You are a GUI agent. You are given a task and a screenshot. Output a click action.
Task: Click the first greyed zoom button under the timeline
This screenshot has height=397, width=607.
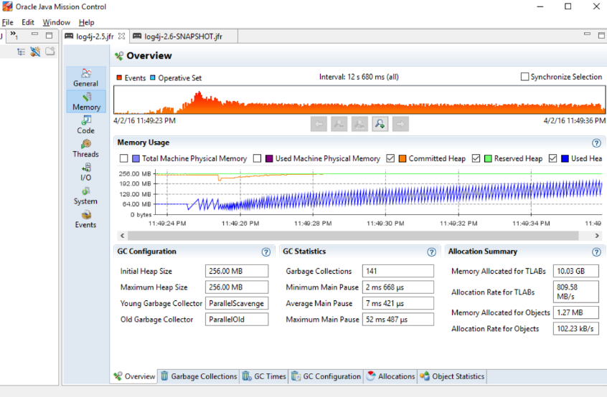click(x=339, y=124)
